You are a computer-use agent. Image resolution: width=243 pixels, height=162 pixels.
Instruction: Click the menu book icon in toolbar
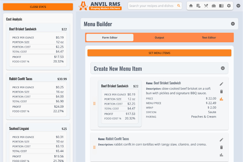221,6
